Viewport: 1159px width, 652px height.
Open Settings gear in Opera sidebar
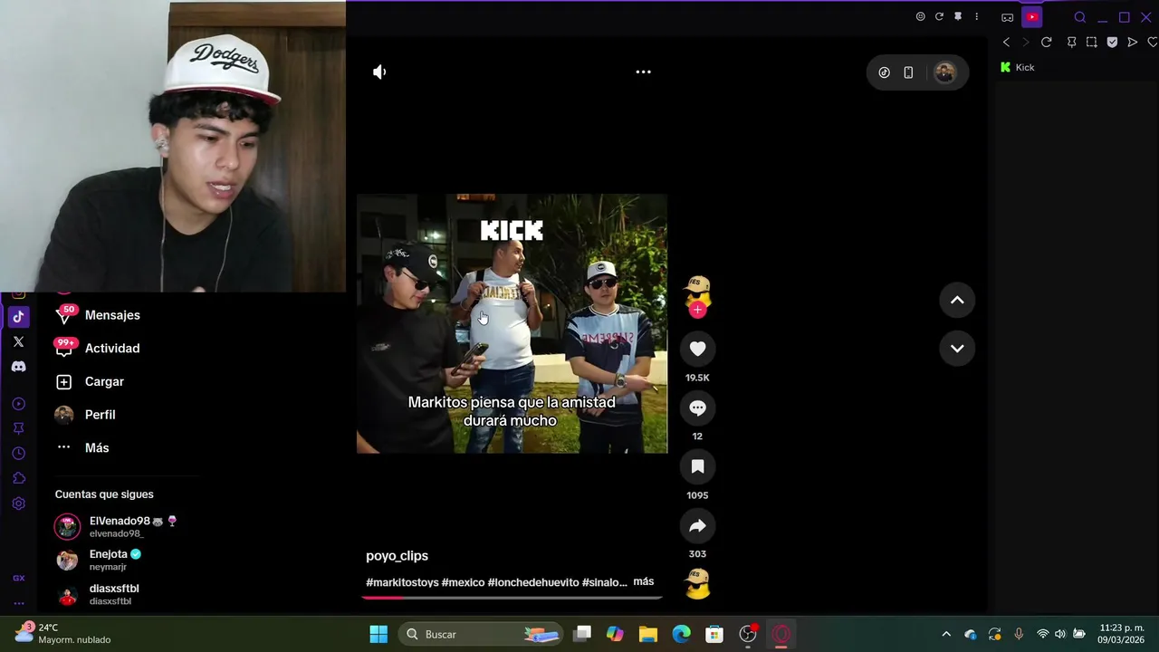pyautogui.click(x=18, y=503)
